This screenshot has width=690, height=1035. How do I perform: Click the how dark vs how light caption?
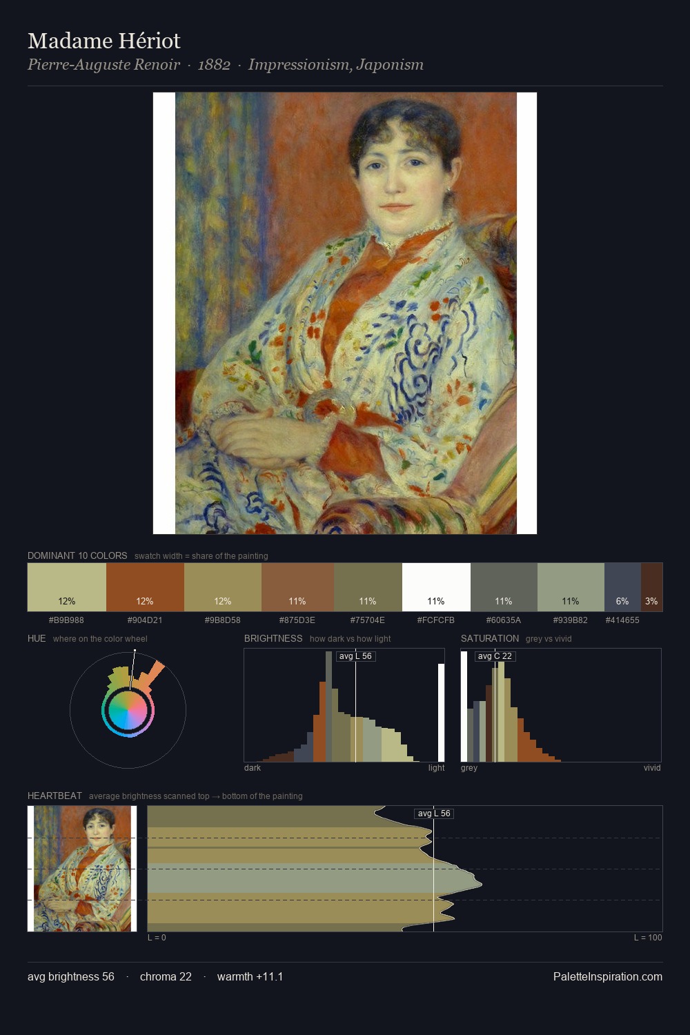(x=351, y=639)
